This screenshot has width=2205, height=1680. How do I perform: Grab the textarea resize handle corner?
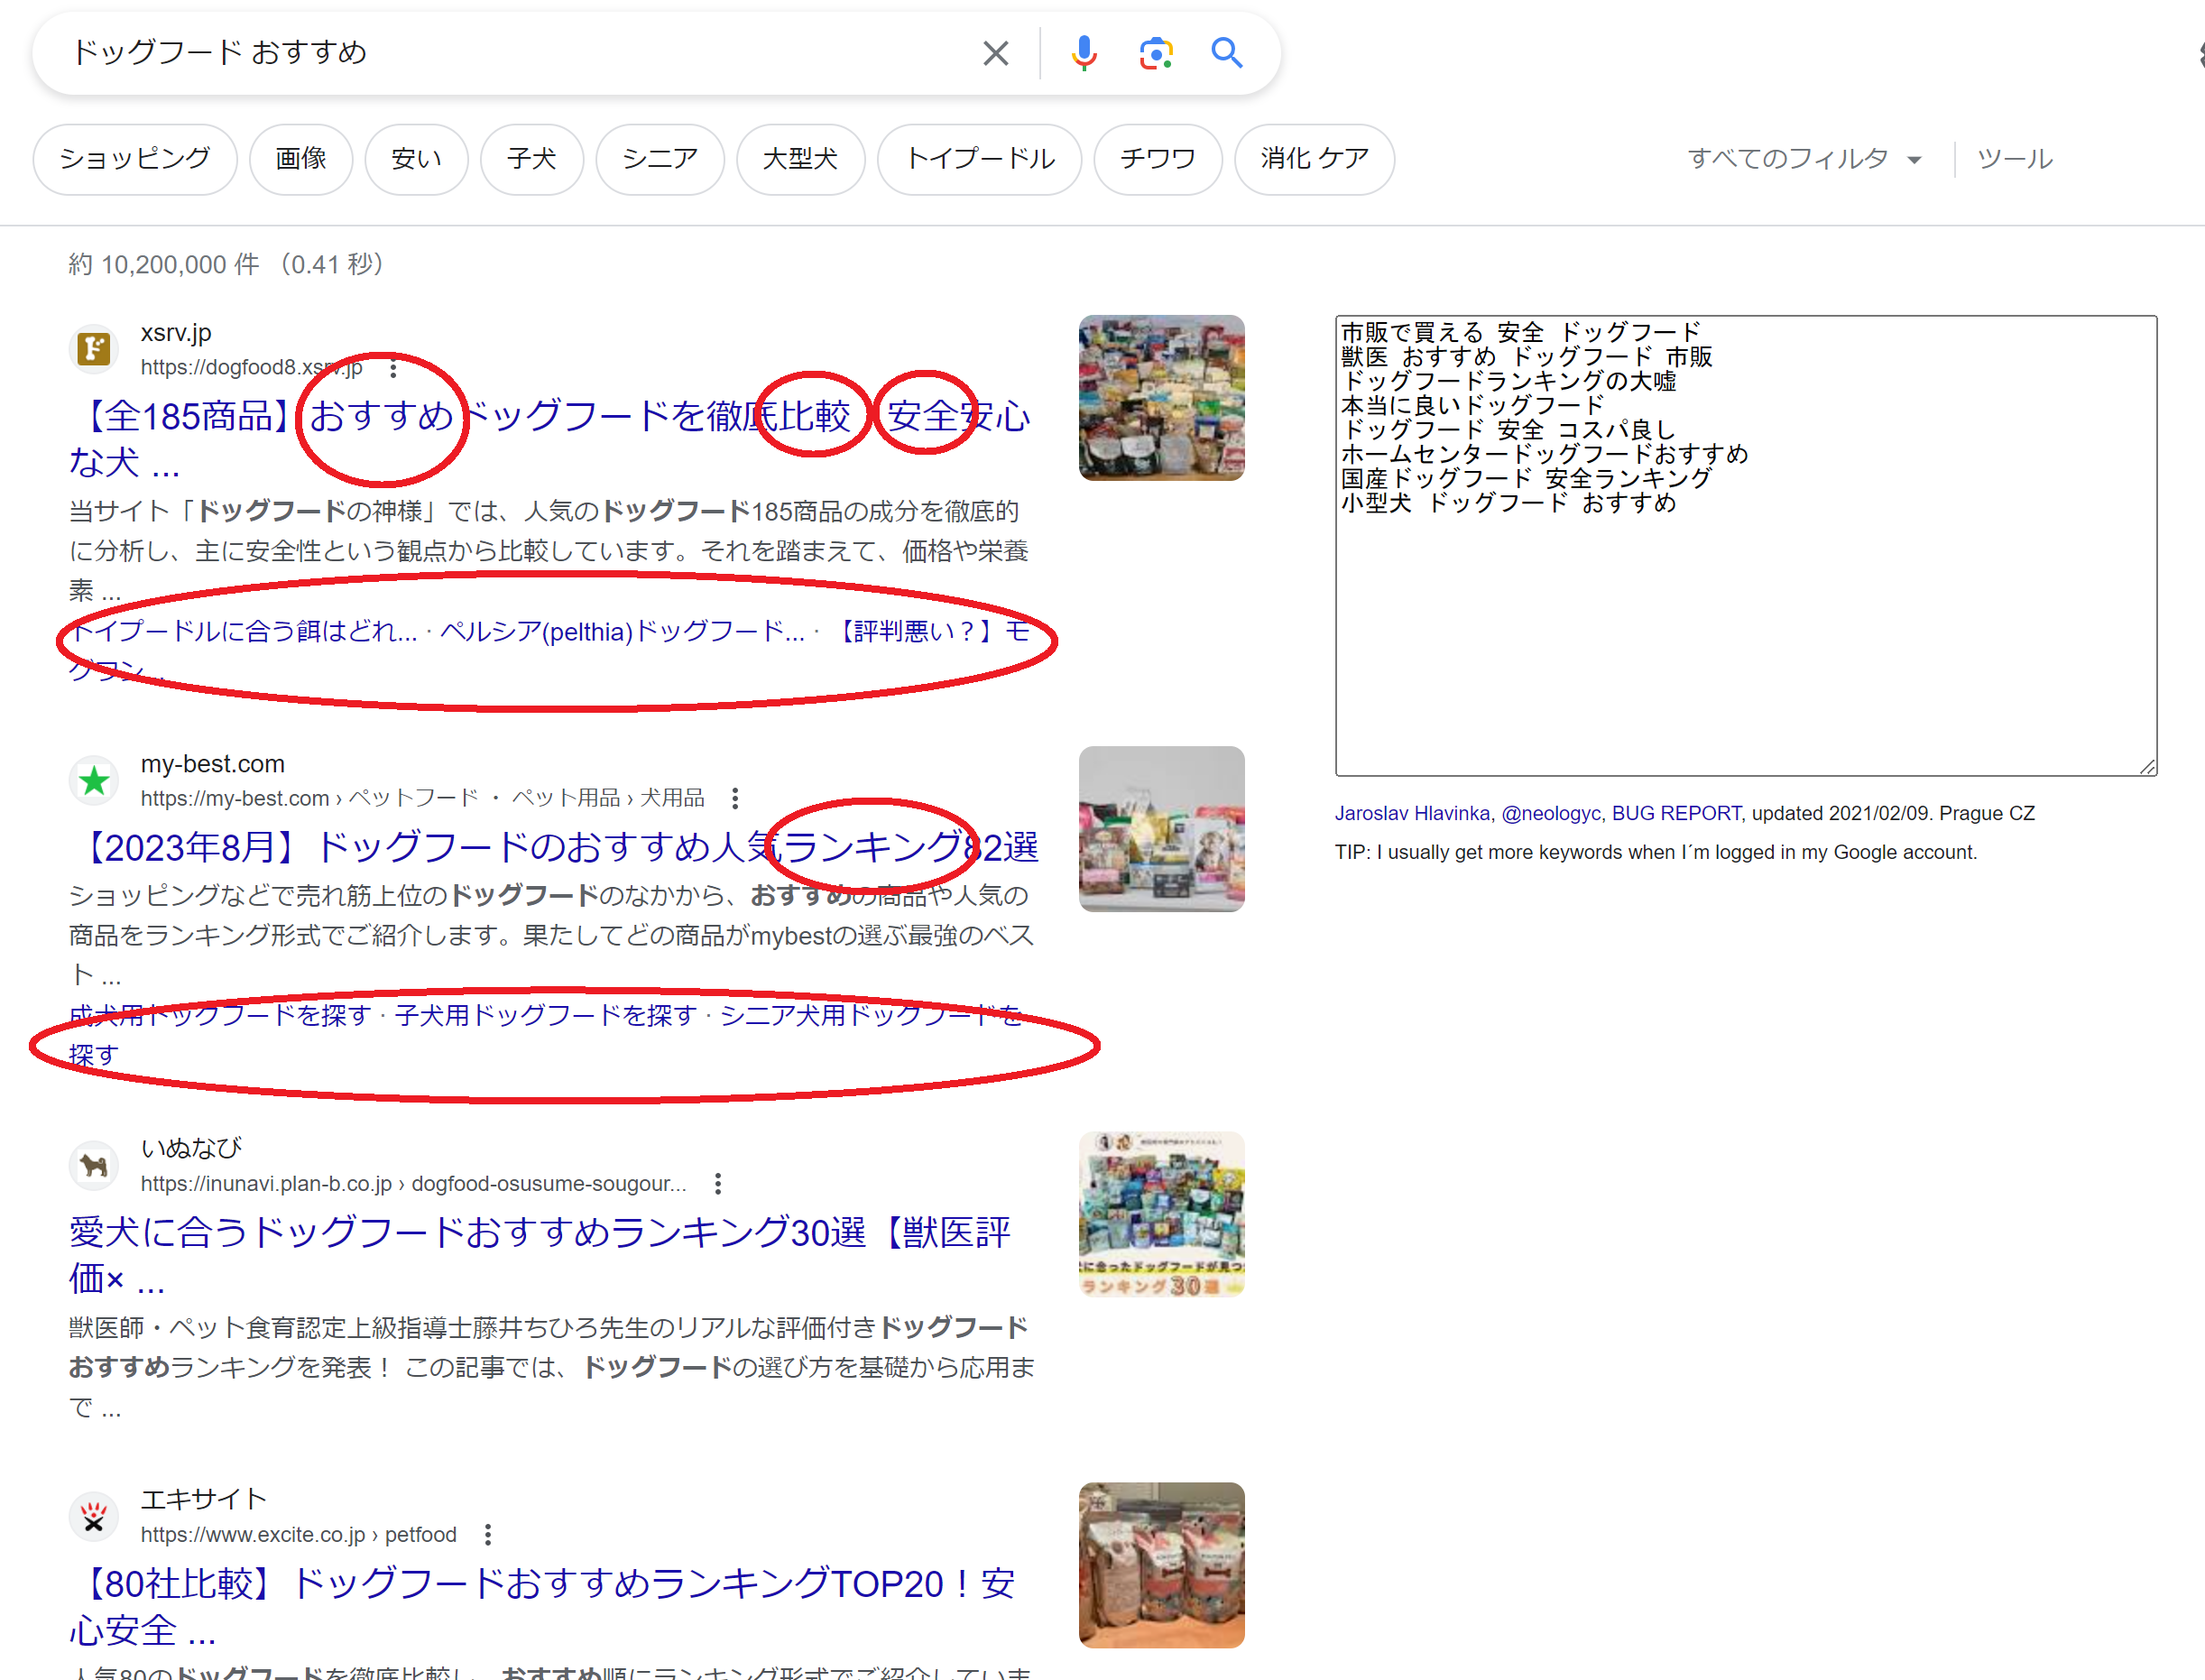(x=2148, y=766)
